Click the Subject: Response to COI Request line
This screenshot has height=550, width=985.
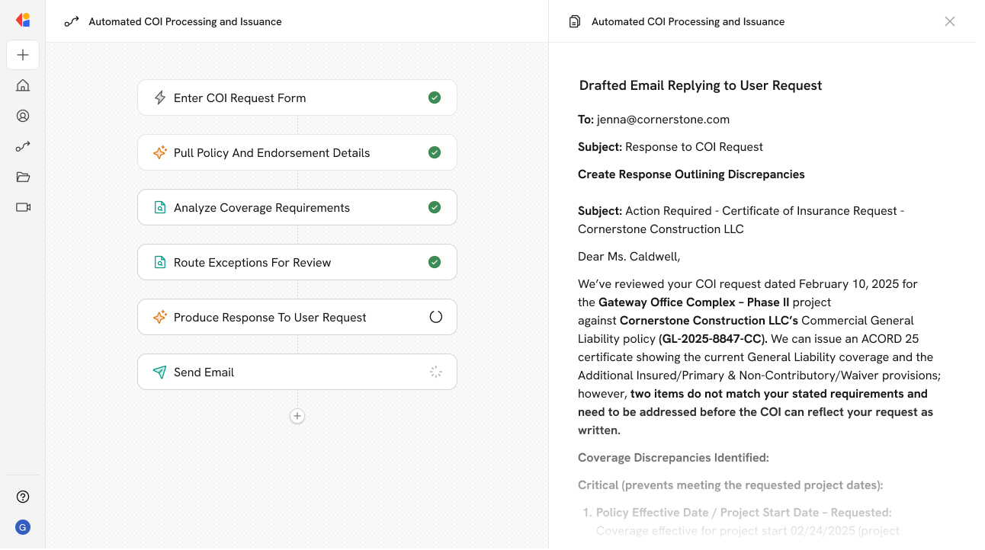click(x=670, y=147)
